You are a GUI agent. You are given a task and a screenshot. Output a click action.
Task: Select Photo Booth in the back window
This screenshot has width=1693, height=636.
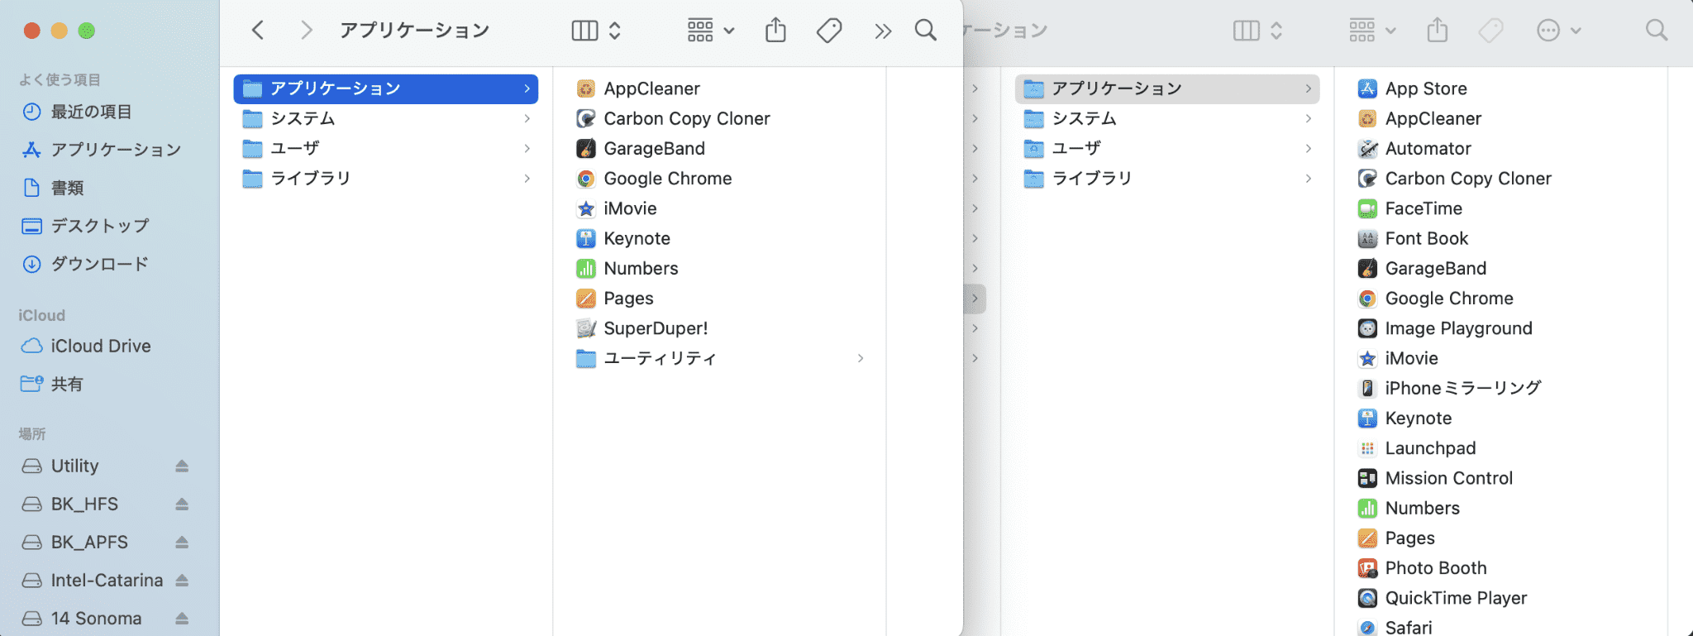[1422, 568]
